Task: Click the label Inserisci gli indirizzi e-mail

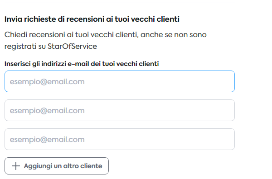Action: [x=82, y=64]
